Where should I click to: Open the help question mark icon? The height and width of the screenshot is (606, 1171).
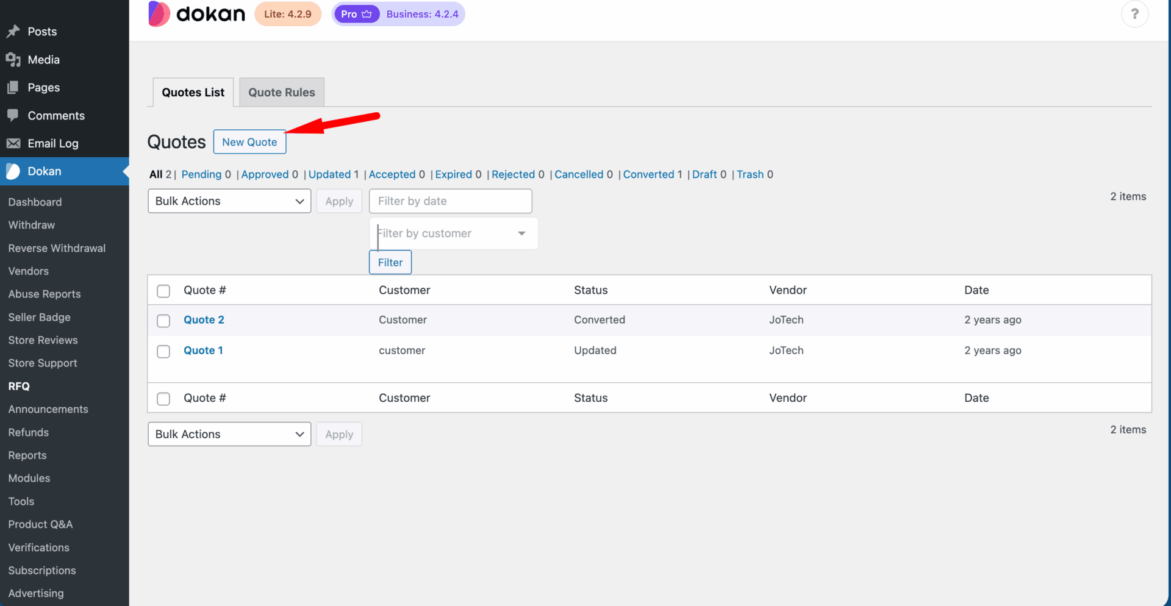[1134, 14]
